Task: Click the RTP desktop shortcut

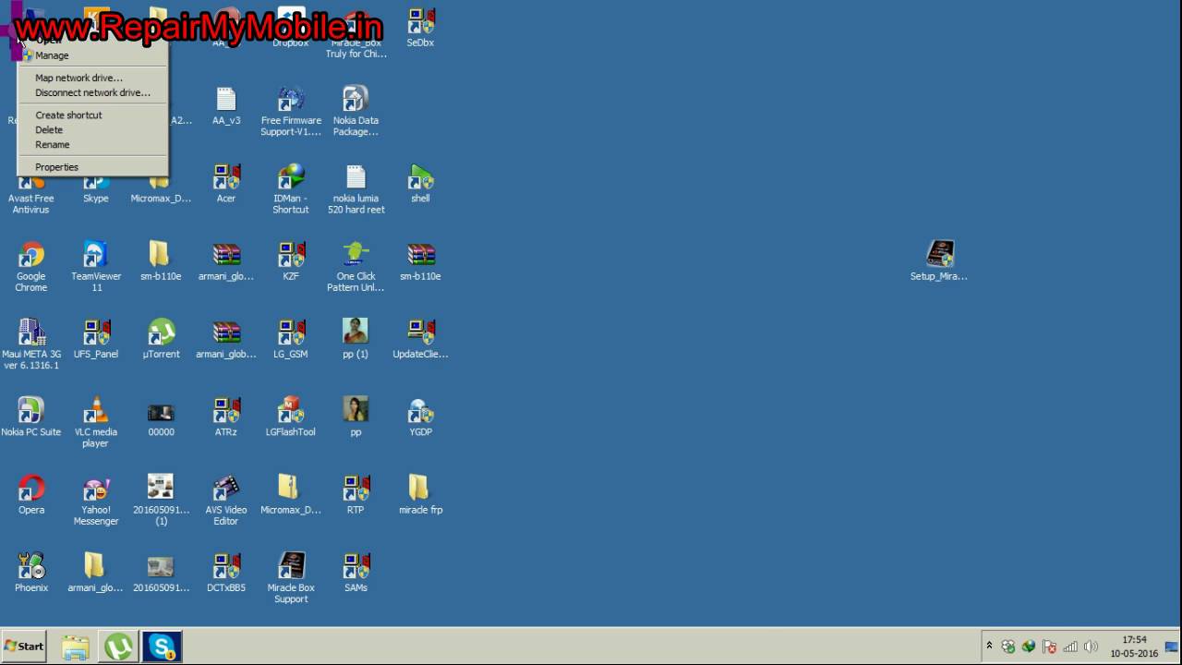Action: tap(356, 494)
